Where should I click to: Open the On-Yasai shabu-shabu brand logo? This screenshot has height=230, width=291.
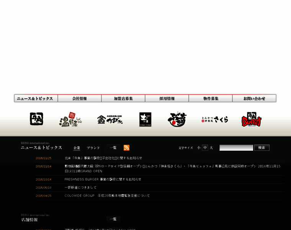coord(70,120)
